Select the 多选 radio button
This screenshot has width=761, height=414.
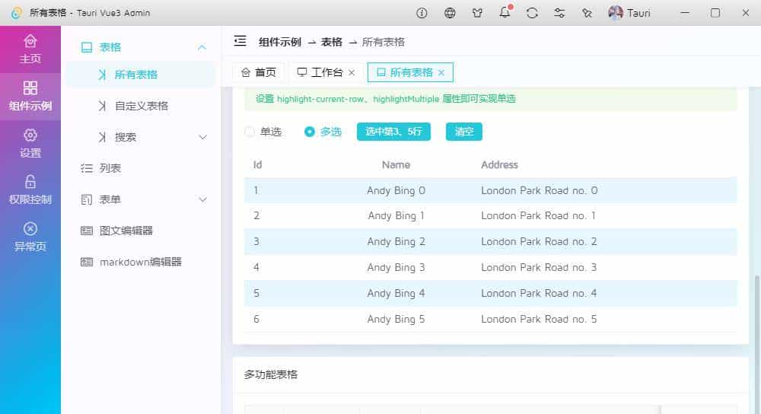(309, 132)
